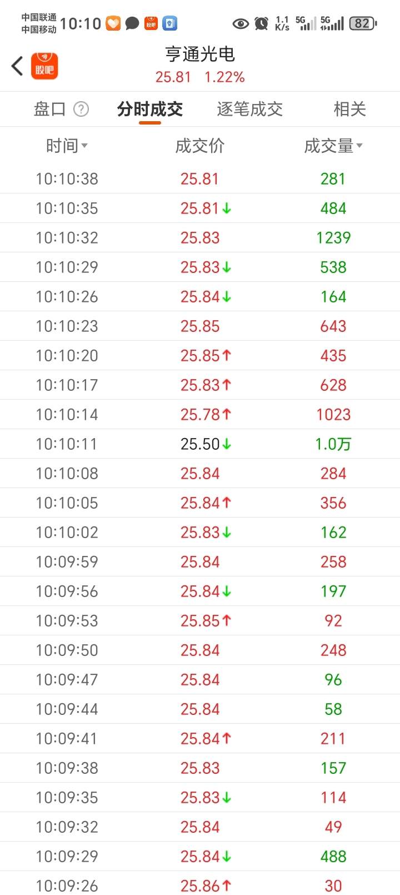
Task: Sort by 成交量 column dropdown arrow
Action: [359, 146]
